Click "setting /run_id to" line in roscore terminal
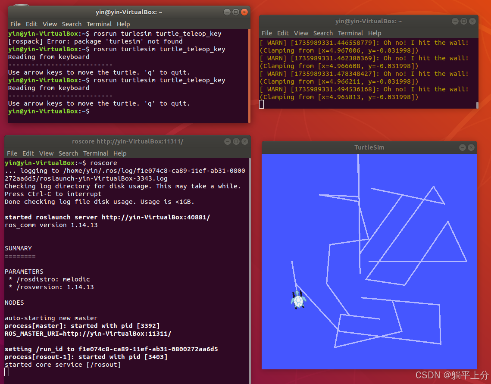This screenshot has height=384, width=491. pyautogui.click(x=111, y=349)
